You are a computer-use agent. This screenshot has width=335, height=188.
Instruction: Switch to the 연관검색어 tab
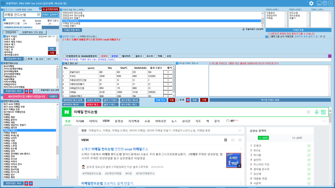[11, 32]
